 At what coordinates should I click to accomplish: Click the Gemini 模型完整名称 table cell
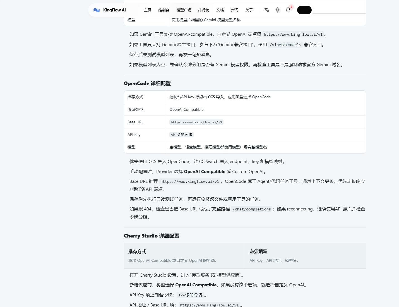[x=206, y=20]
